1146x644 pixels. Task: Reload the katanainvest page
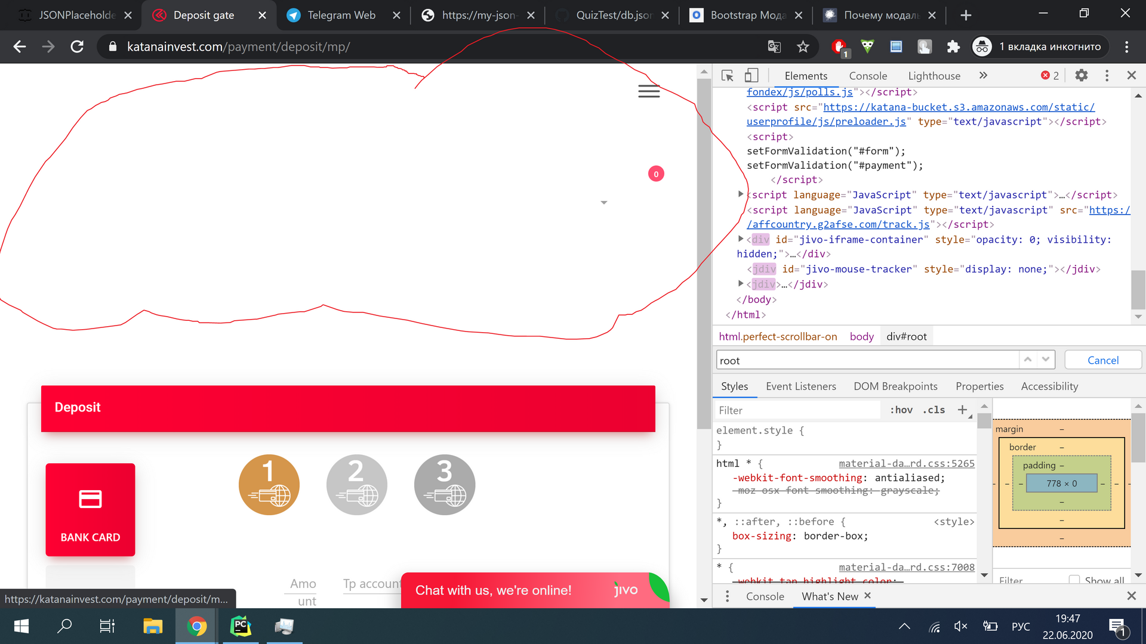pos(77,47)
